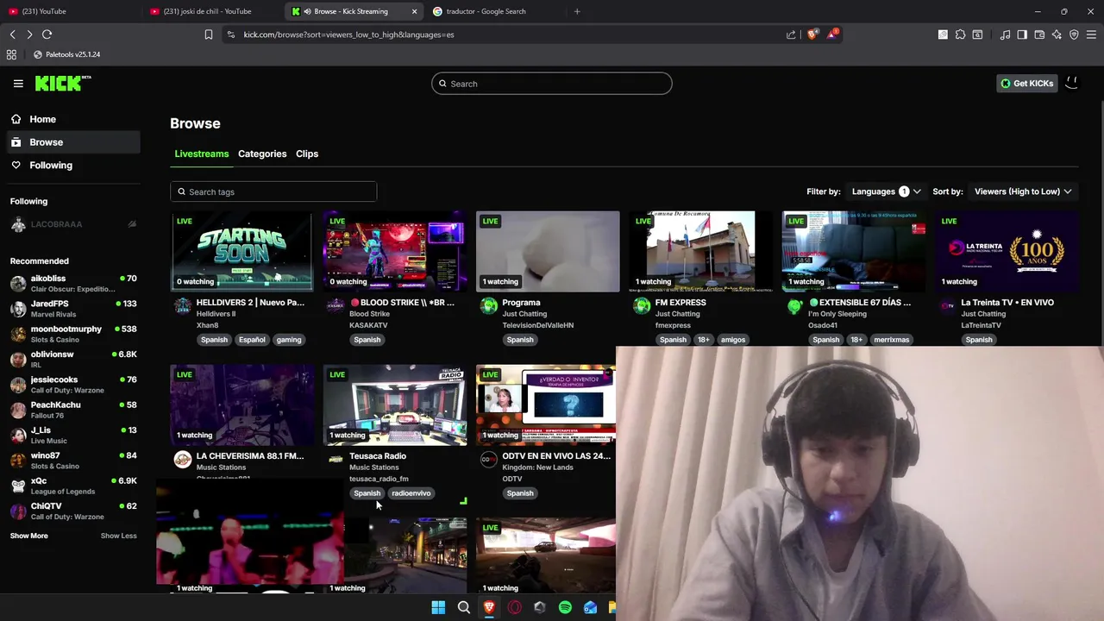Open the Brave Leo AI sparkle icon
Image resolution: width=1104 pixels, height=621 pixels.
(x=1057, y=34)
